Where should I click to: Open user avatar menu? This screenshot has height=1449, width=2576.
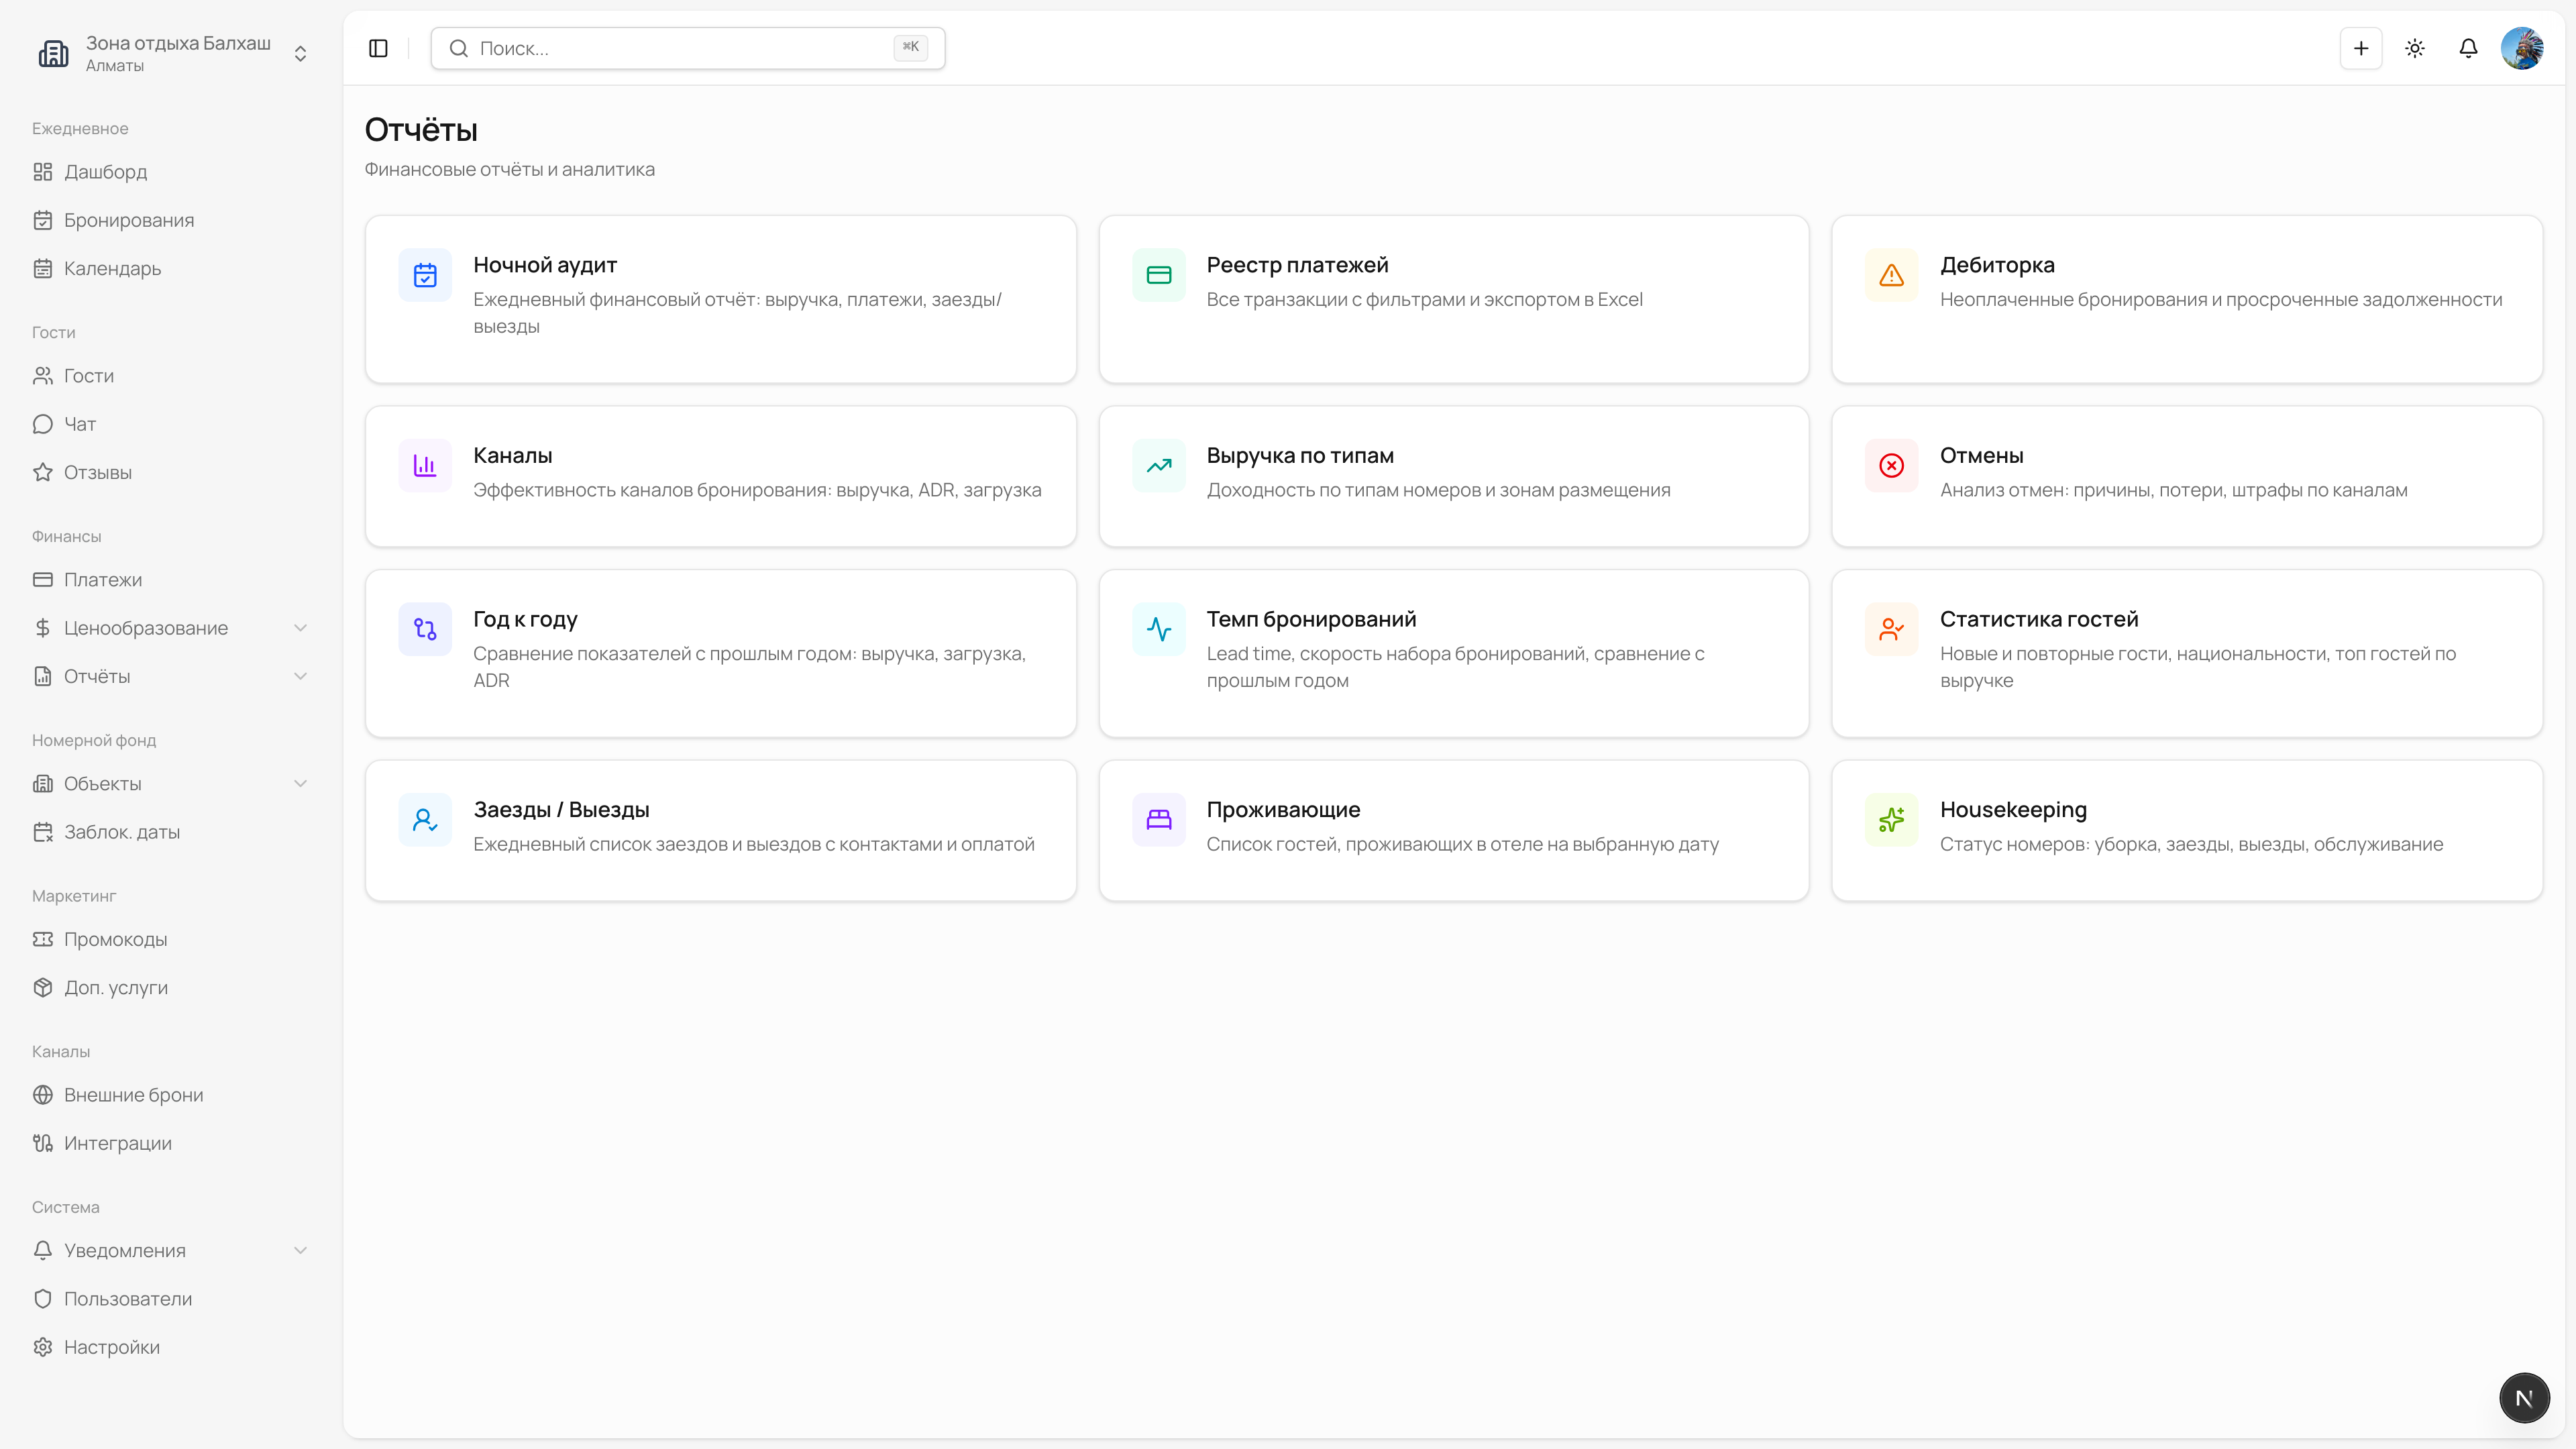click(x=2521, y=48)
